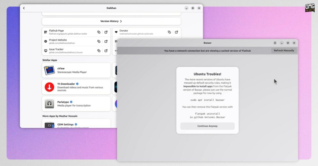Click the Ubuntu Troubles! heading
Image resolution: width=318 pixels, height=166 pixels.
207,74
